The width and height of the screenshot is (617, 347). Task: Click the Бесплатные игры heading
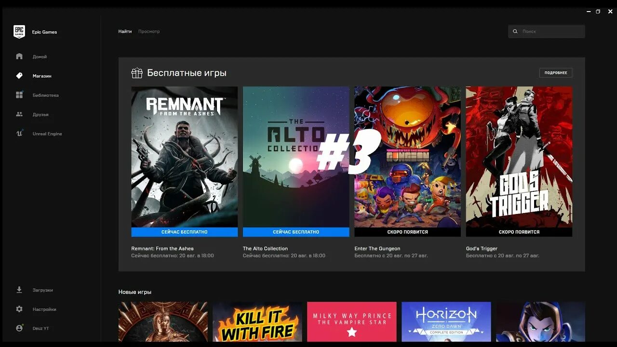click(x=187, y=73)
